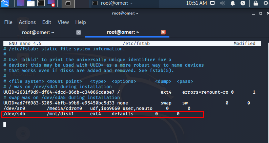Viewport: 269px width, 143px height.
Task: Switch to the first root@omer tab
Action: (38, 32)
